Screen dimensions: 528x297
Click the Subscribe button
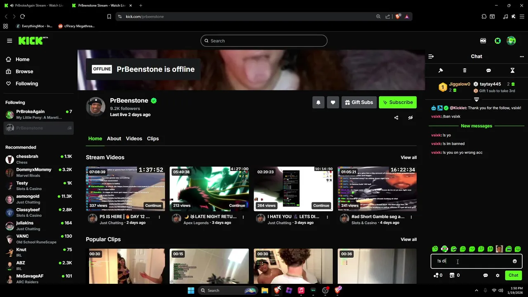pyautogui.click(x=398, y=102)
